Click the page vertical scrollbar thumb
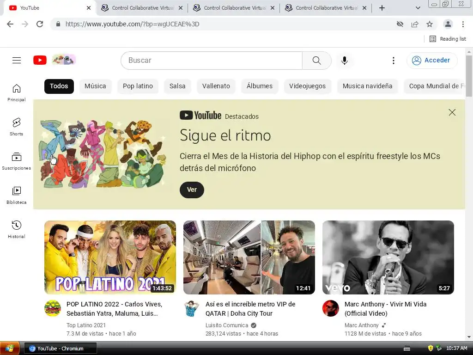 [x=469, y=75]
